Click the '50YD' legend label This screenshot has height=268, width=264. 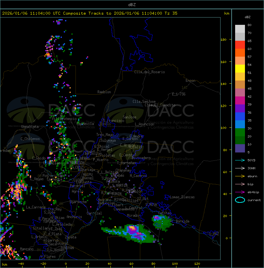pyautogui.click(x=251, y=160)
